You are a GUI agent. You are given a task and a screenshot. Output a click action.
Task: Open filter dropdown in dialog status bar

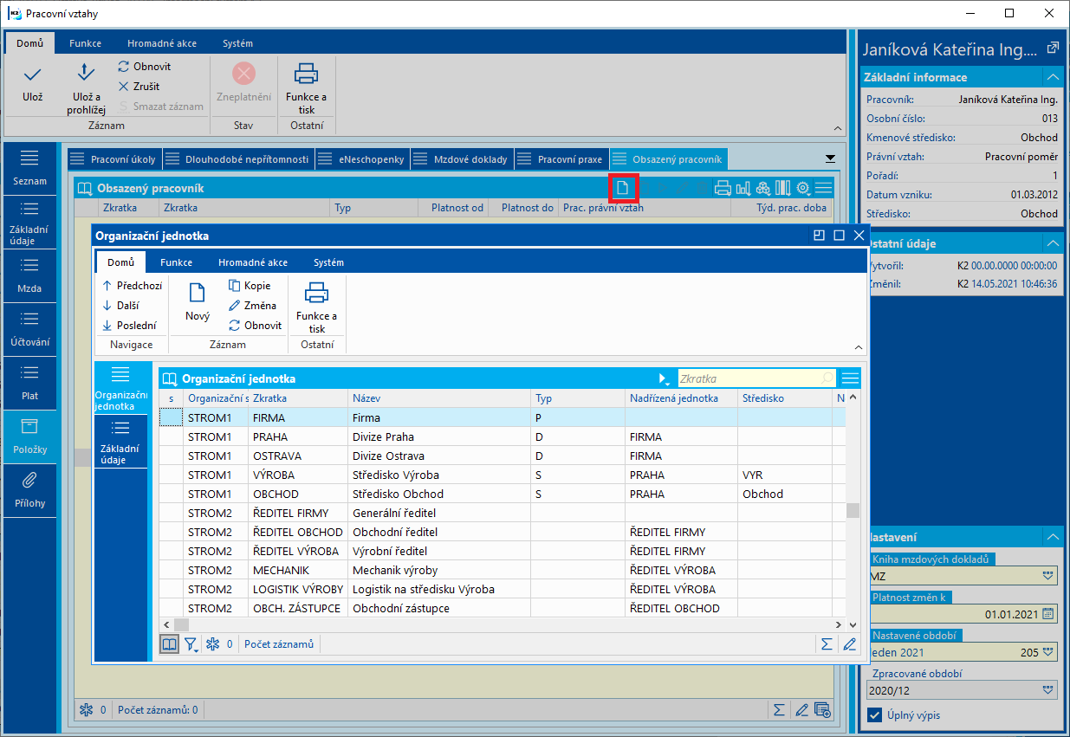click(191, 644)
